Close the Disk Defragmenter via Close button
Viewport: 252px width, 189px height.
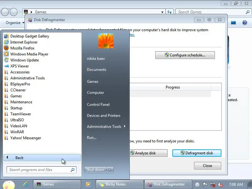pos(208,166)
